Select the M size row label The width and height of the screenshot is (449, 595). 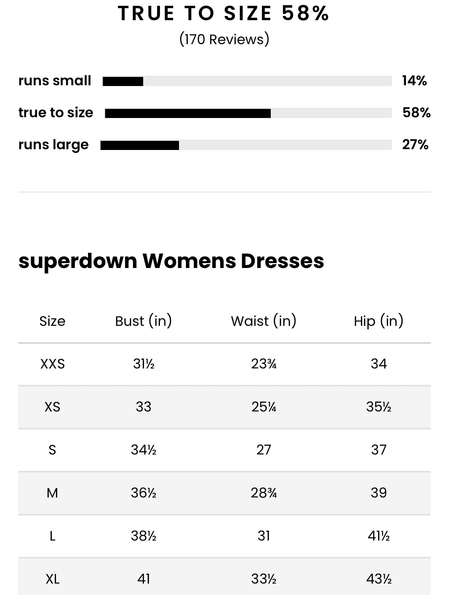click(x=53, y=493)
